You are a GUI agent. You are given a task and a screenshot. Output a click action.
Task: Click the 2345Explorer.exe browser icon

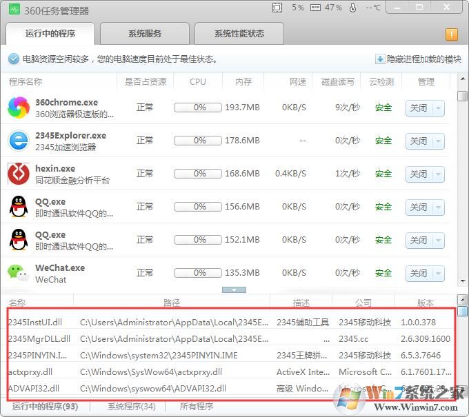click(x=19, y=141)
